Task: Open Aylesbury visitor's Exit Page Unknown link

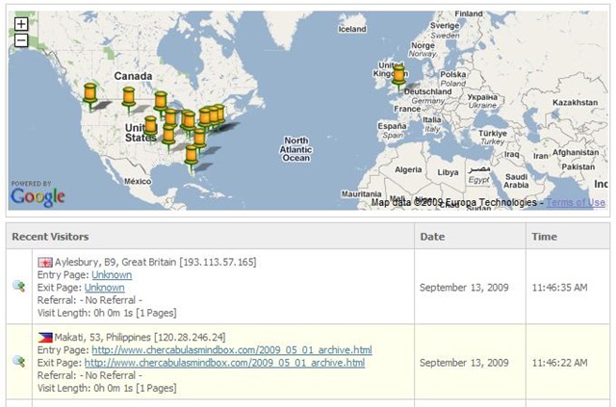Action: (x=105, y=287)
